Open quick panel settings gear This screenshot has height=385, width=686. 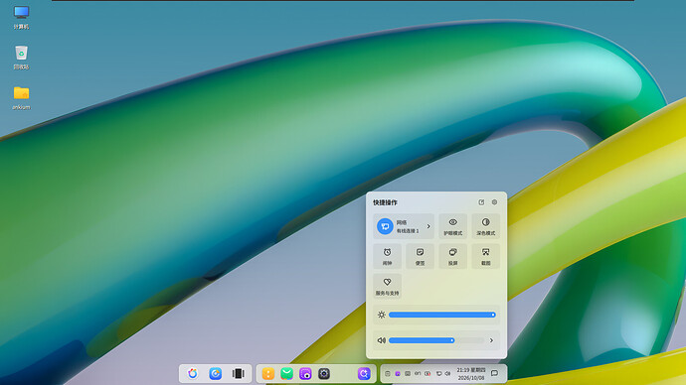[494, 202]
